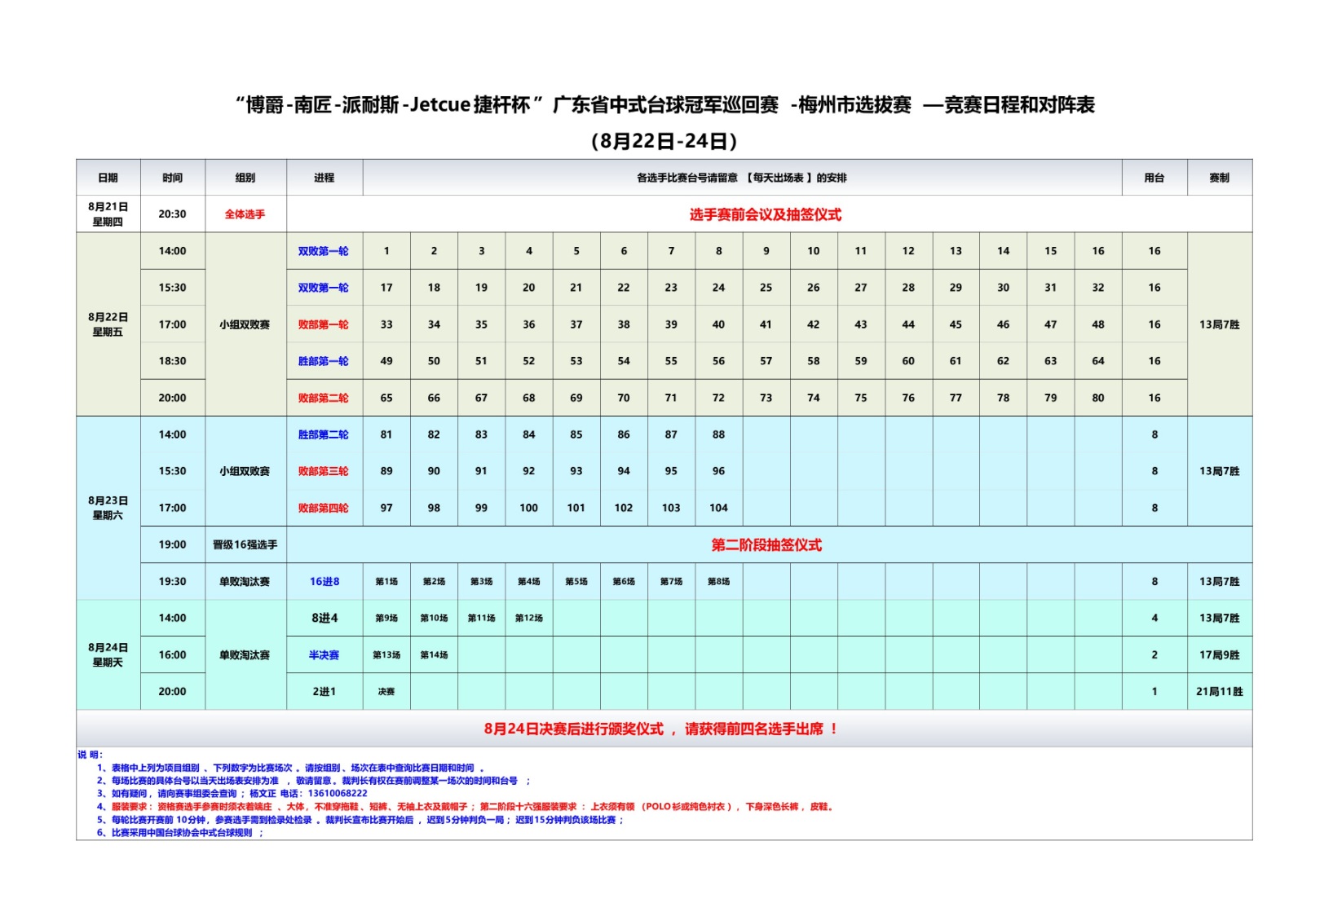Screen dimensions: 1320x912
Task: Click the 8进4 stage cell
Action: pos(324,618)
